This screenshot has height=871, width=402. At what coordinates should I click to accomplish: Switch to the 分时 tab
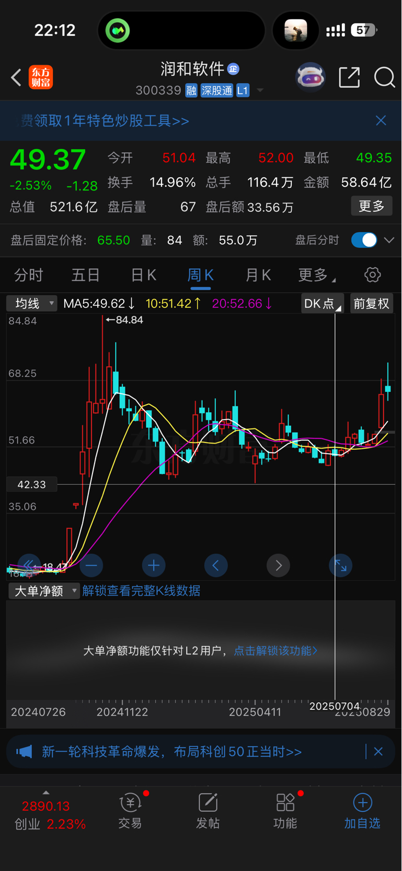29,275
